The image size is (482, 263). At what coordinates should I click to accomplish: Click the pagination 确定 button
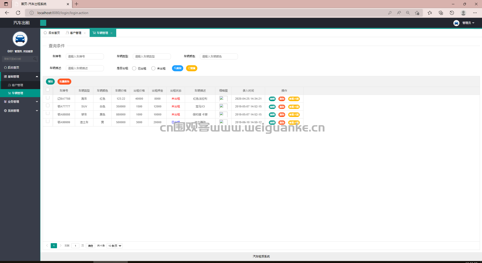pyautogui.click(x=91, y=246)
